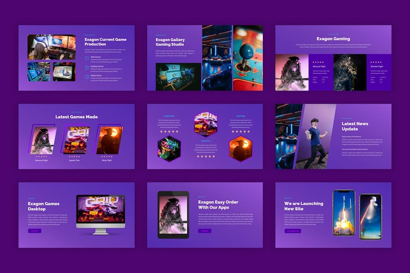Viewport: 410px width, 273px height.
Task: Click the "Exagon Easy Order With Our Apps" heading
Action: click(x=218, y=205)
